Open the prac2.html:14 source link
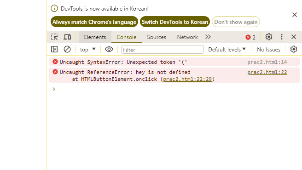 click(267, 62)
